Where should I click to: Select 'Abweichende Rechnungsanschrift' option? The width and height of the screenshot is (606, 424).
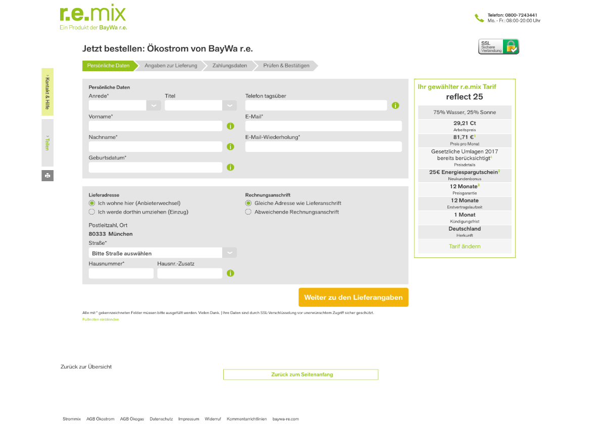tap(248, 211)
